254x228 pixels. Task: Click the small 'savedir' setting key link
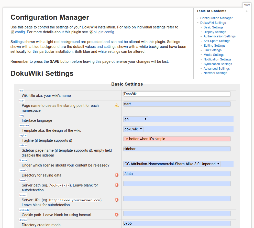pos(23,170)
